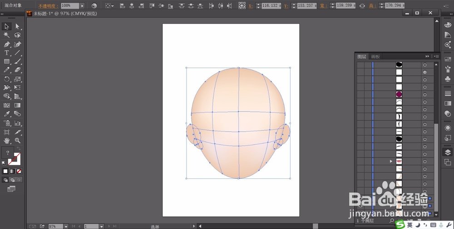This screenshot has height=229, width=454.
Task: Toggle constrain width and height proportions
Action: click(x=362, y=5)
